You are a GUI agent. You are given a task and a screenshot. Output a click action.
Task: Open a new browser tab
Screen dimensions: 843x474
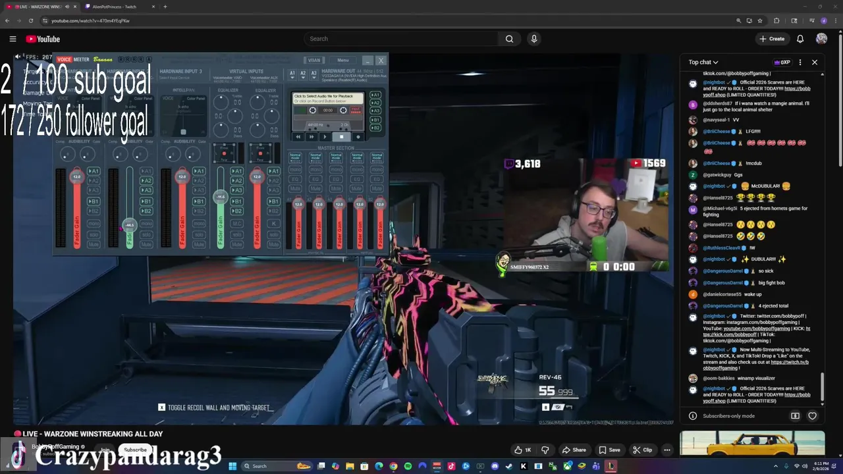pyautogui.click(x=165, y=7)
